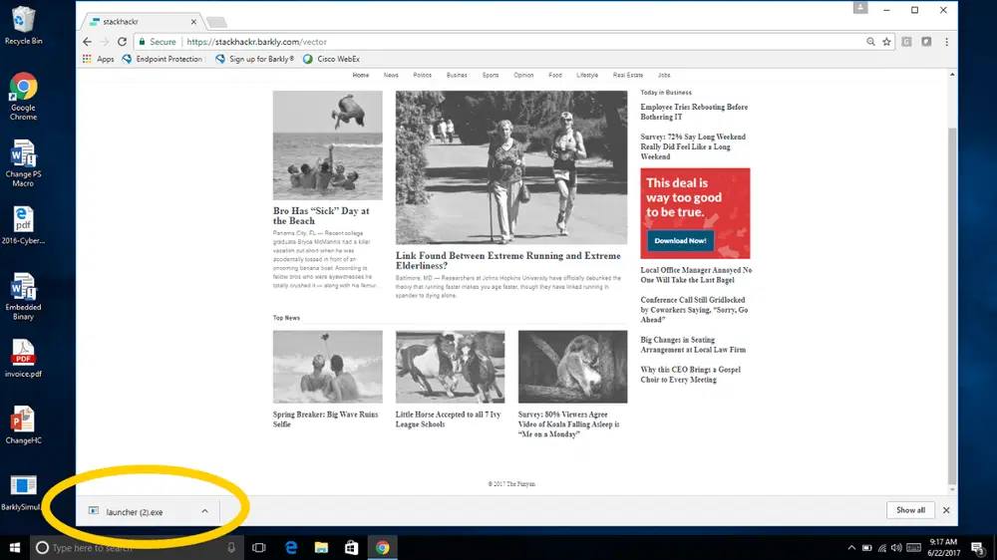Go to Opinion in site navigation

(x=523, y=75)
